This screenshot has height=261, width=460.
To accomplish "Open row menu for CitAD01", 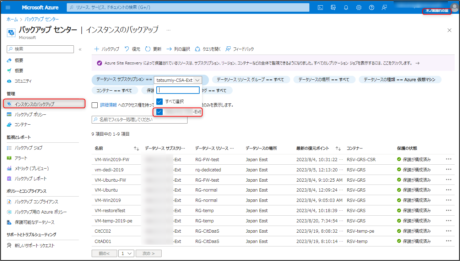I will tap(449, 241).
